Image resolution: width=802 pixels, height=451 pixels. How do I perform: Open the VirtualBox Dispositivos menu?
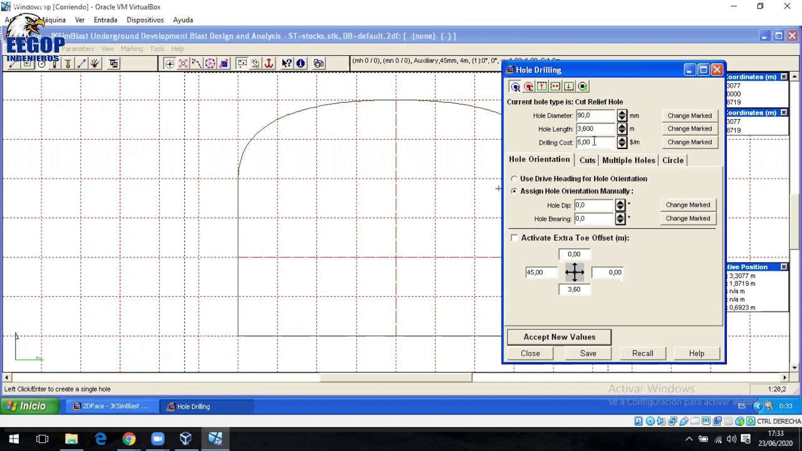click(145, 20)
